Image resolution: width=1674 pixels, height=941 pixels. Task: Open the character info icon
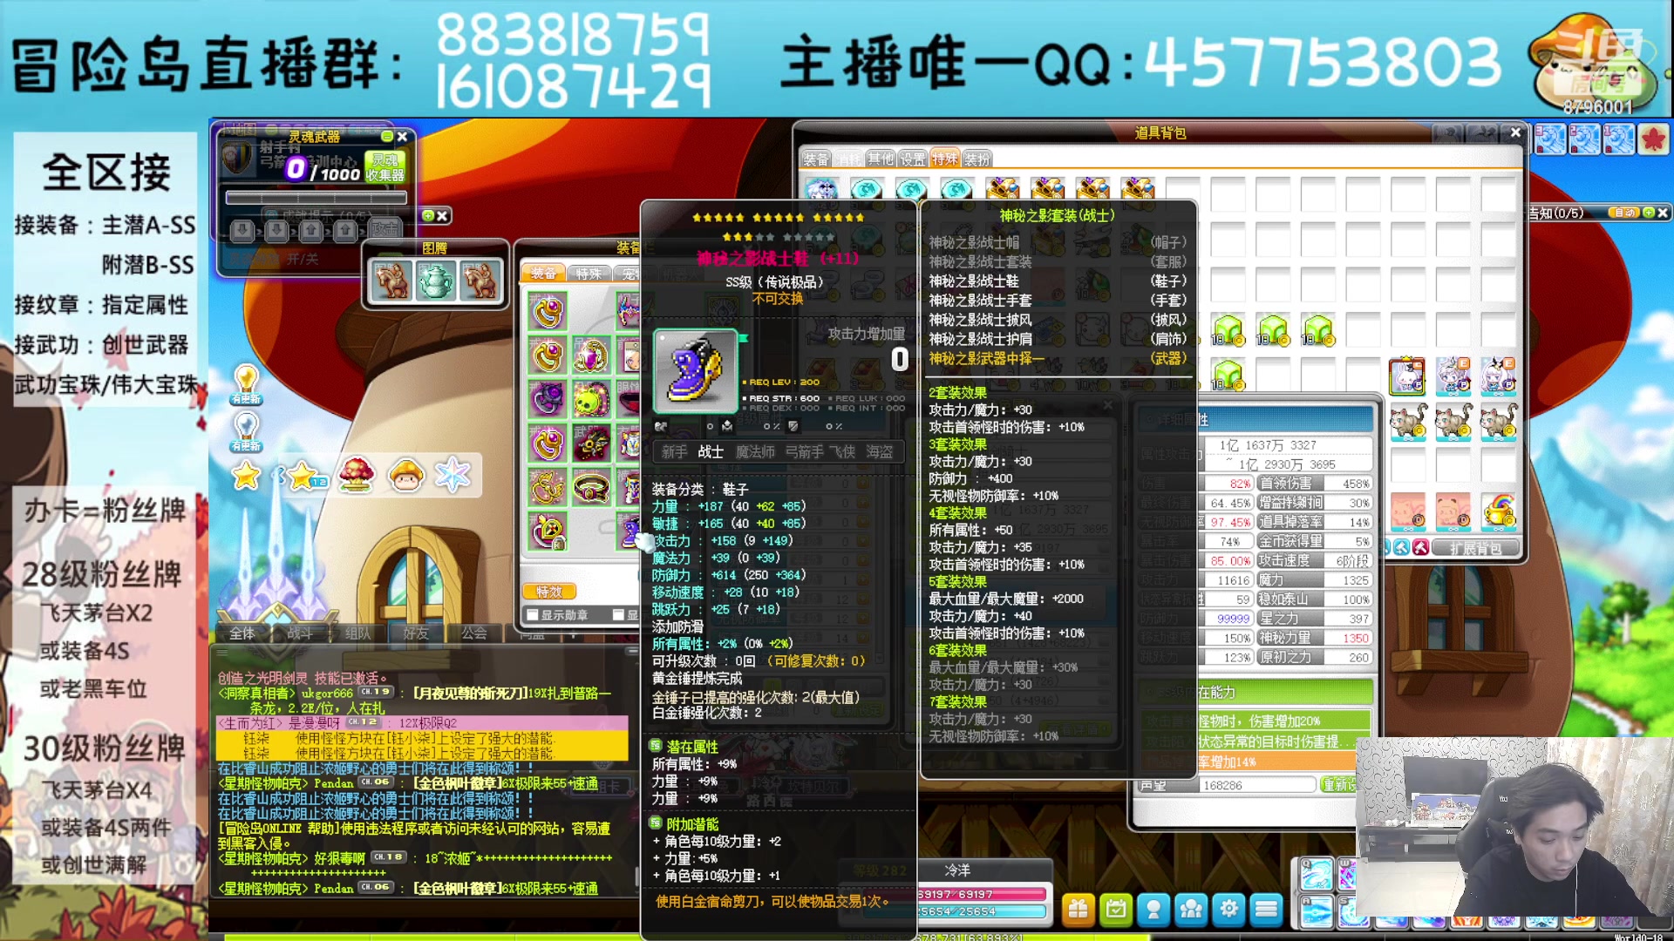(x=1153, y=909)
